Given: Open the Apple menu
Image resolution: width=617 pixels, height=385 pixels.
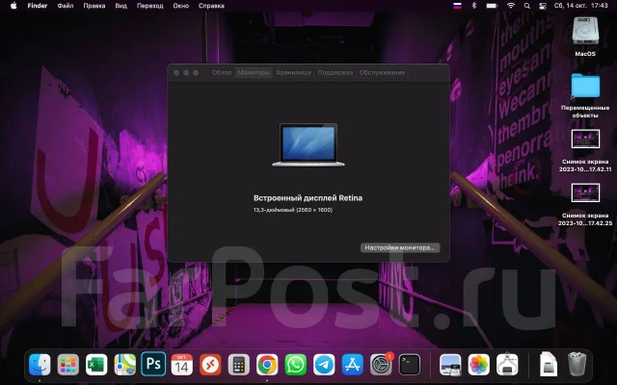Looking at the screenshot, I should coord(13,6).
